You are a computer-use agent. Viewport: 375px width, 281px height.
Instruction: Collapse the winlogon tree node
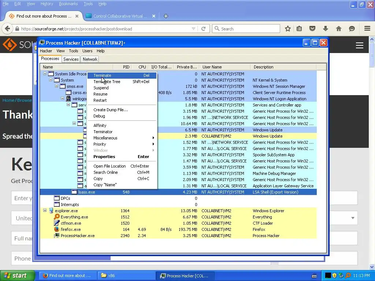point(62,98)
